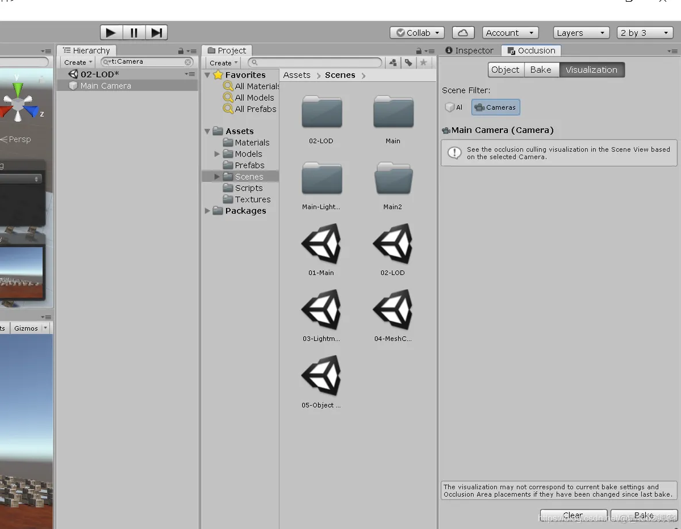Select the Visualization mode button
This screenshot has width=681, height=529.
591,70
